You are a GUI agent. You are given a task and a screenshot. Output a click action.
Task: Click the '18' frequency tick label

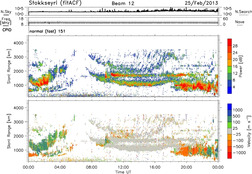pyautogui.click(x=21, y=19)
